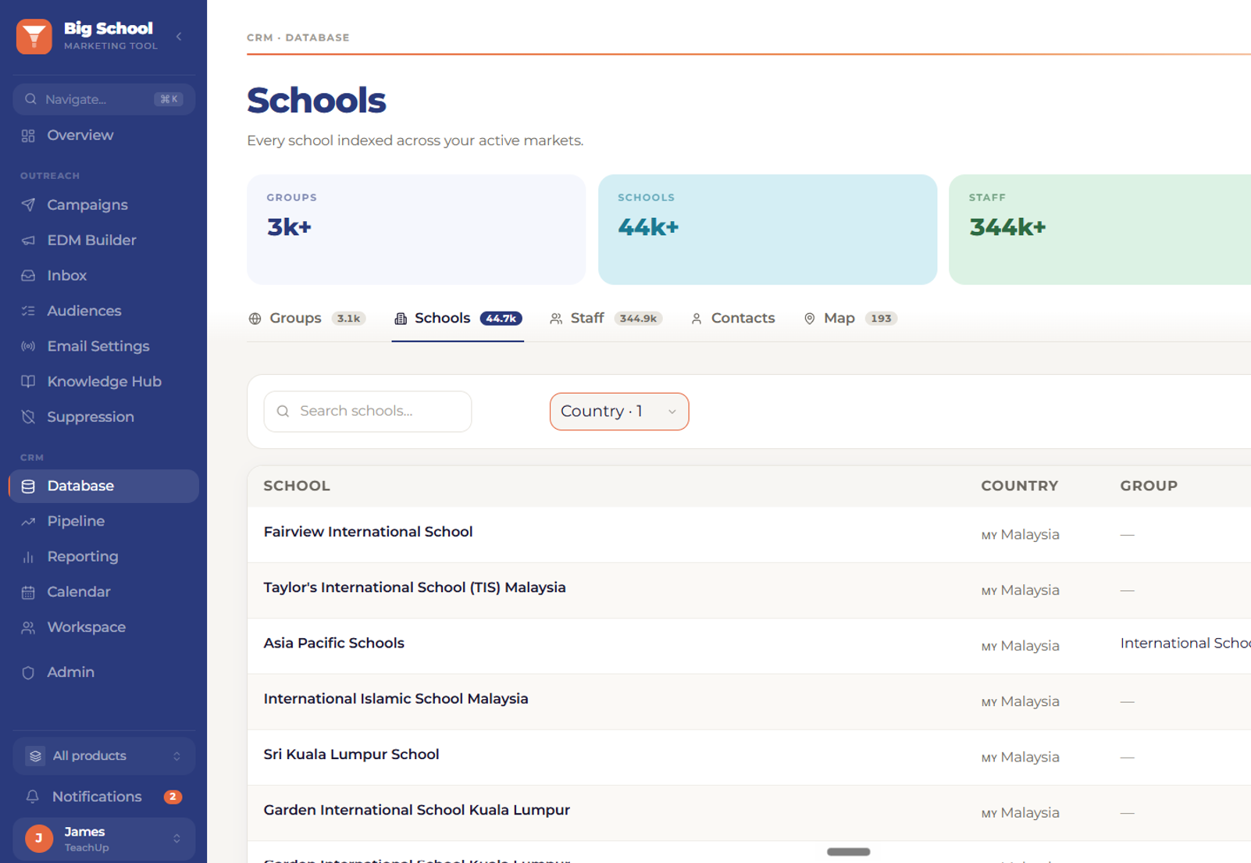This screenshot has width=1251, height=863.
Task: Click the EDM Builder megaphone icon
Action: click(28, 241)
